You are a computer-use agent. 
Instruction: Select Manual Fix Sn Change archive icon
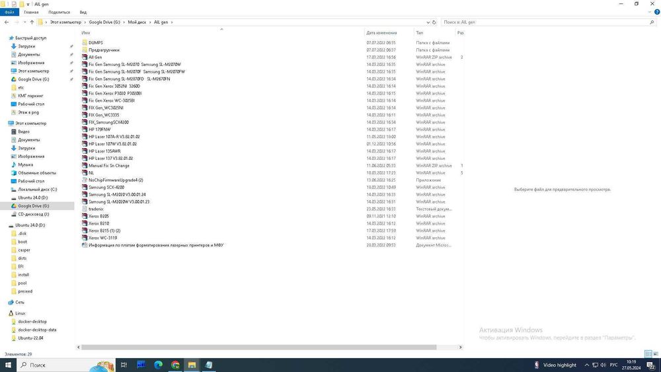point(85,166)
